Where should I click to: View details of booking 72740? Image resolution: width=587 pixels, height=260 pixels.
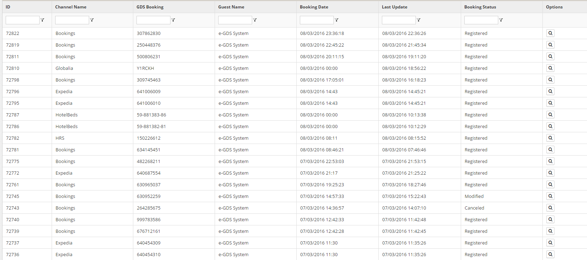coord(550,219)
